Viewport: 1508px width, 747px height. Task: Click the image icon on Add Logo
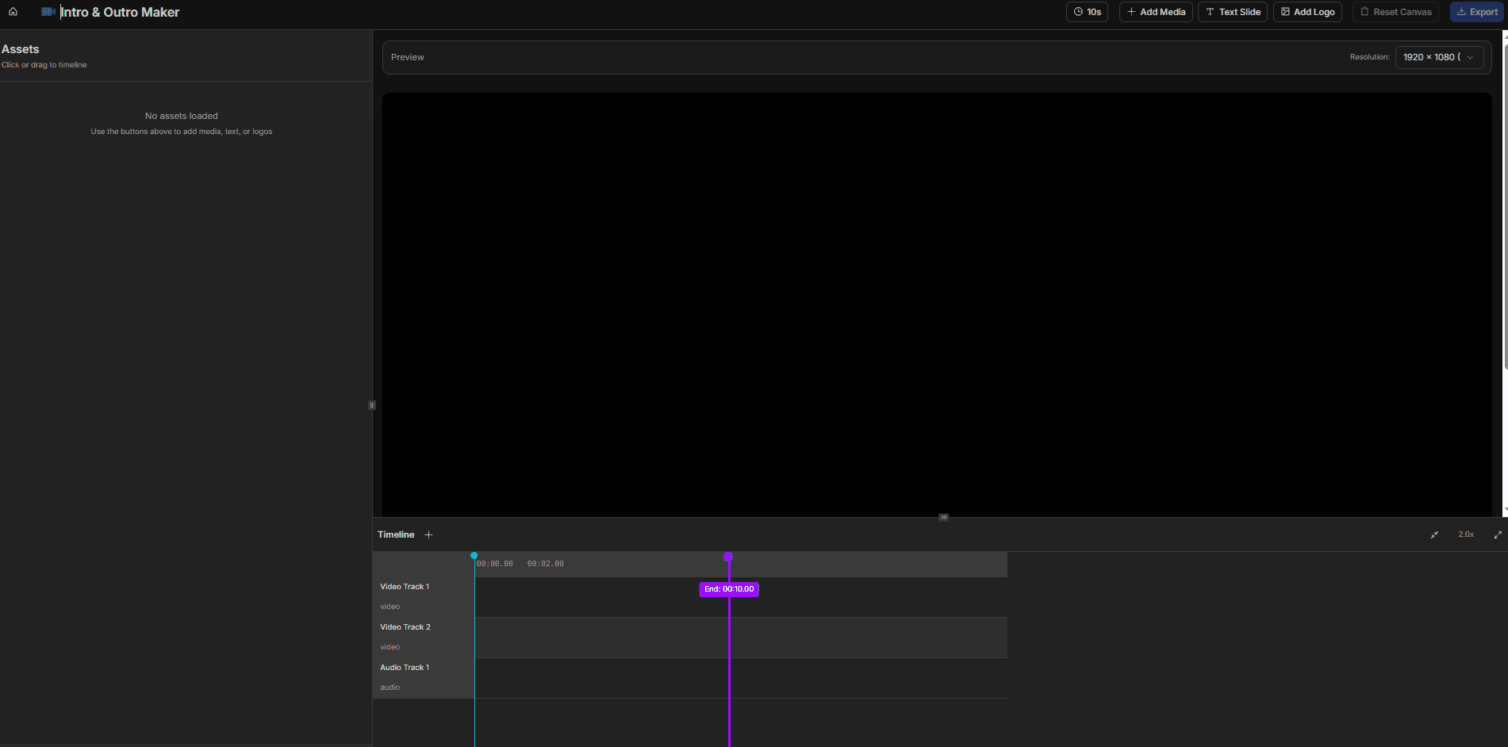(x=1285, y=11)
